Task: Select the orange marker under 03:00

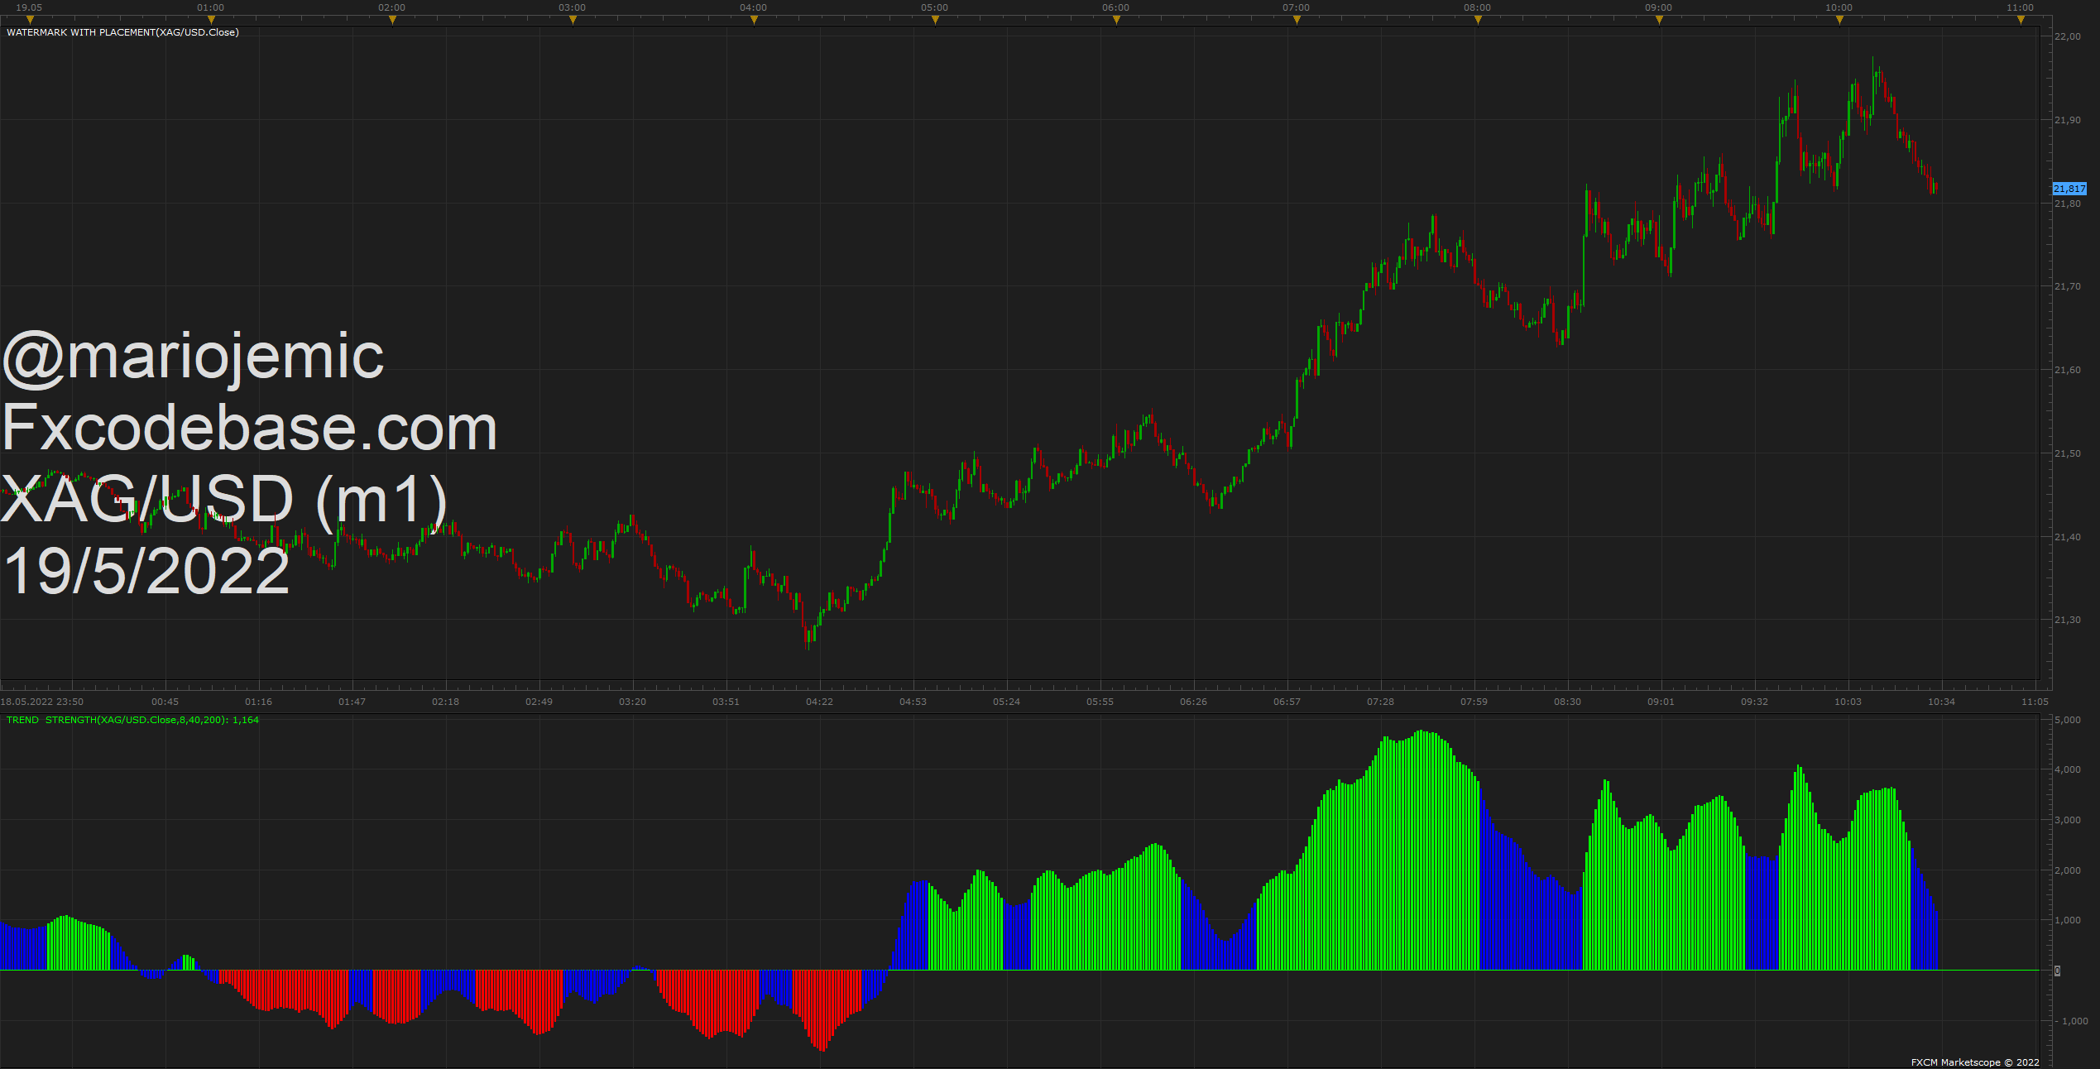Action: [573, 20]
